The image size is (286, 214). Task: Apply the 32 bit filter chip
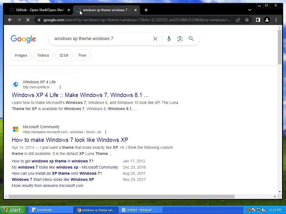64,55
